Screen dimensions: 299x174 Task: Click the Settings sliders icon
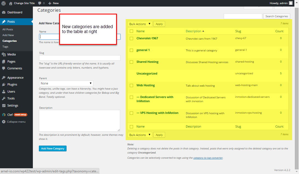pyautogui.click(x=4, y=105)
